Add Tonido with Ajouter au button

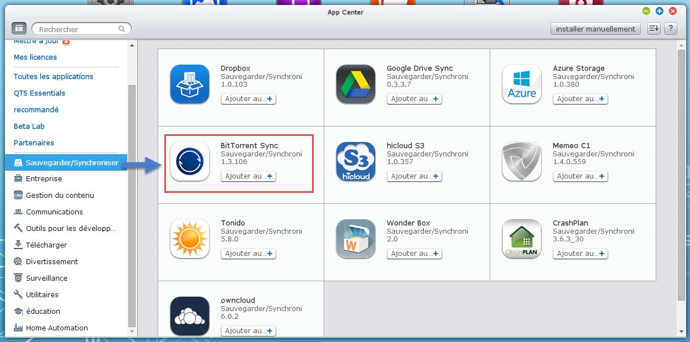coord(248,254)
